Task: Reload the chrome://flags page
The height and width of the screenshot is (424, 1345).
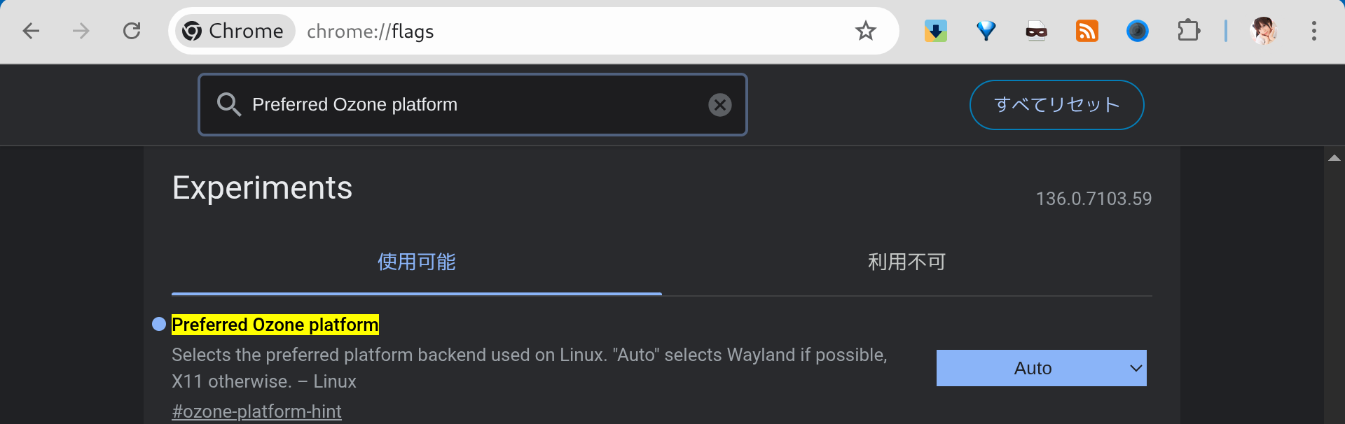Action: point(132,31)
